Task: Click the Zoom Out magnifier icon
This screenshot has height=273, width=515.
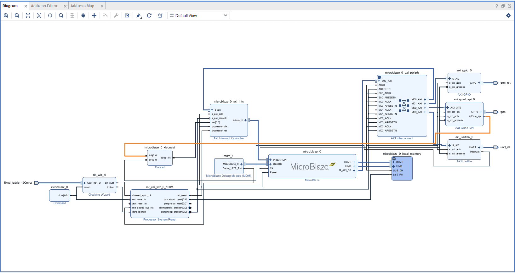Action: pos(17,15)
